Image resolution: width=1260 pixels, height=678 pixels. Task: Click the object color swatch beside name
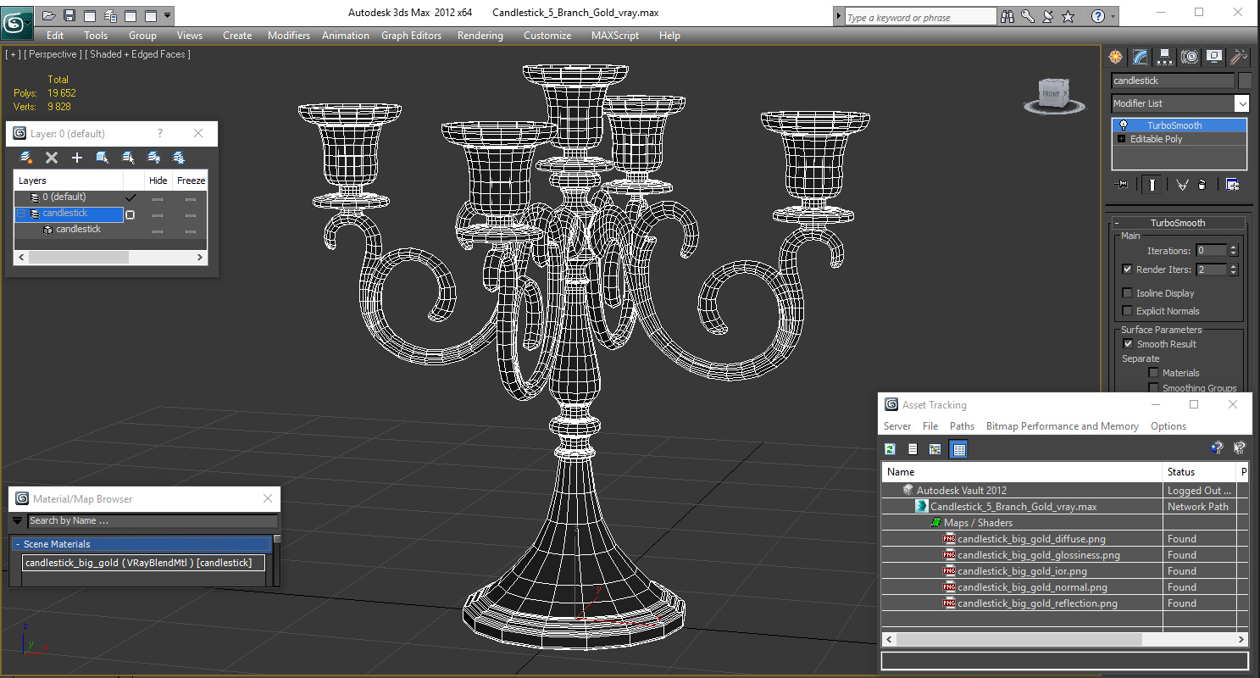point(1245,81)
